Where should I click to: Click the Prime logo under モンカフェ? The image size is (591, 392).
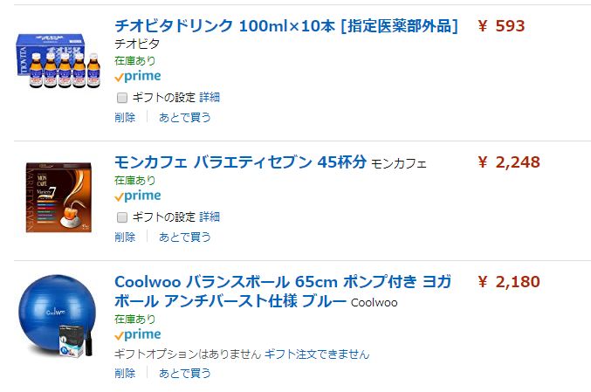[x=138, y=196]
